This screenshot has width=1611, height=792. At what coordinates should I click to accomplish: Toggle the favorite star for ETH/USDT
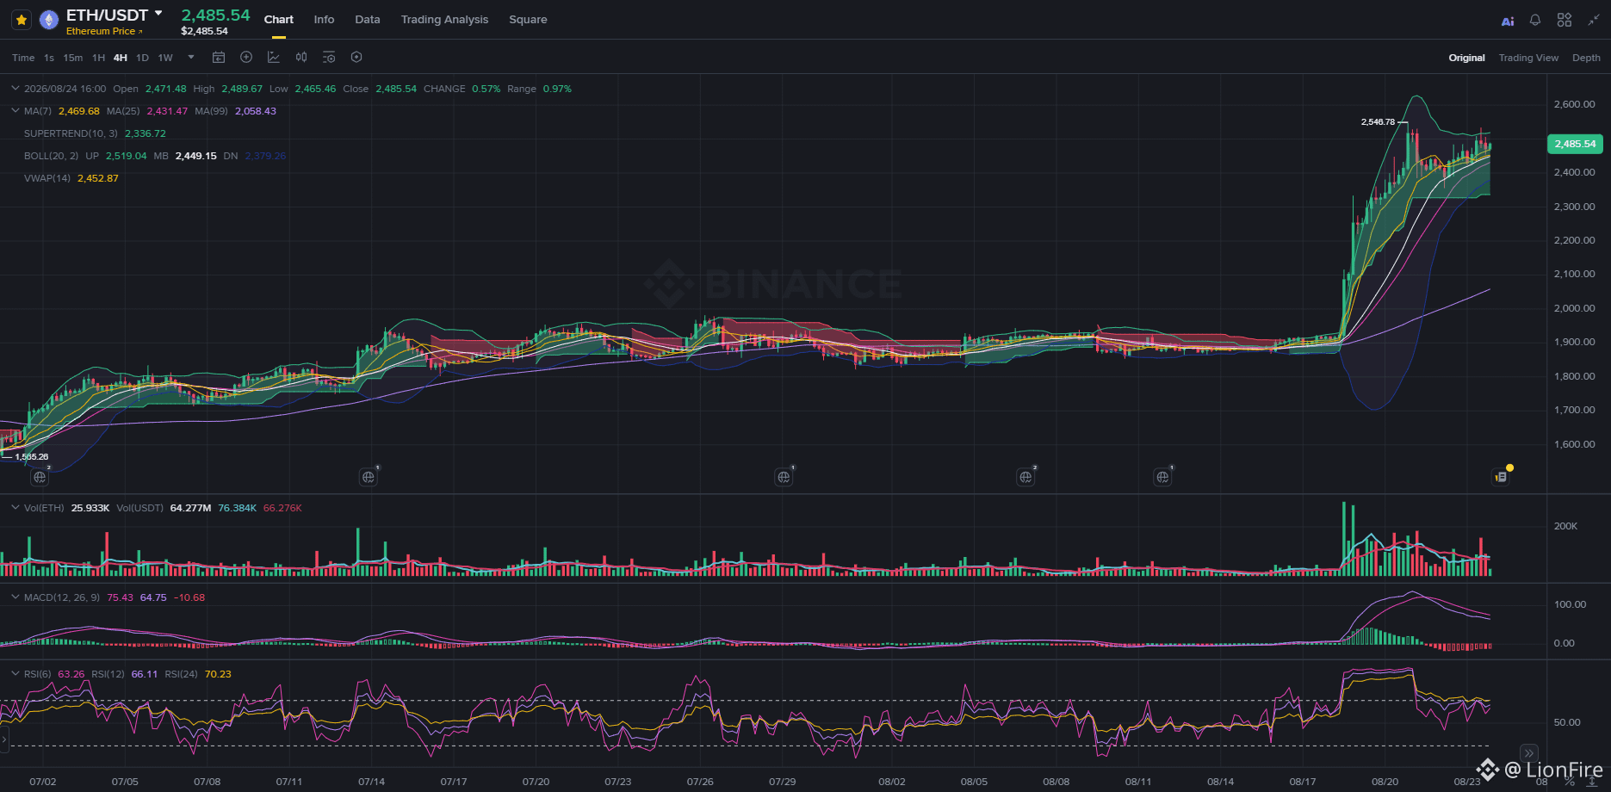point(22,19)
